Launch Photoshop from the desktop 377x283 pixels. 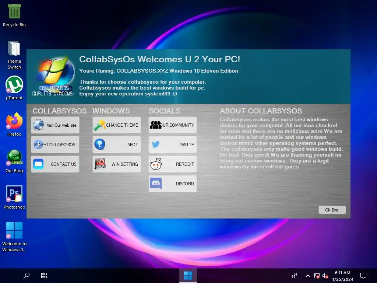coord(14,198)
